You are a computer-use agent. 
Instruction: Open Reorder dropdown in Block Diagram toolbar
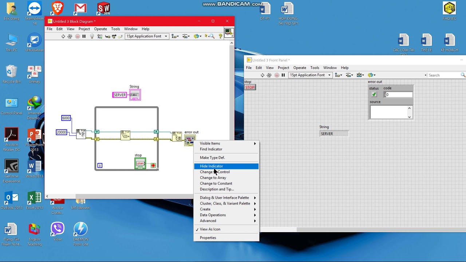click(x=198, y=36)
